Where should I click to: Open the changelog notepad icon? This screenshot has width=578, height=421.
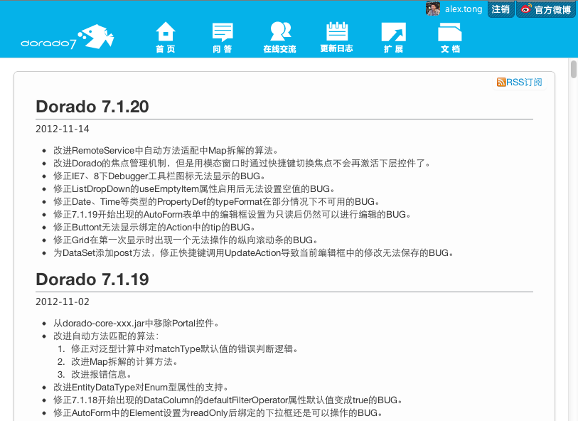336,32
